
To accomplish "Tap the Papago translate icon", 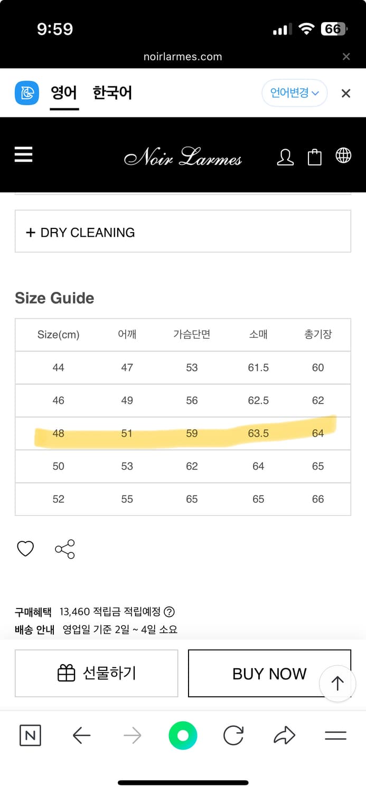I will click(x=26, y=93).
